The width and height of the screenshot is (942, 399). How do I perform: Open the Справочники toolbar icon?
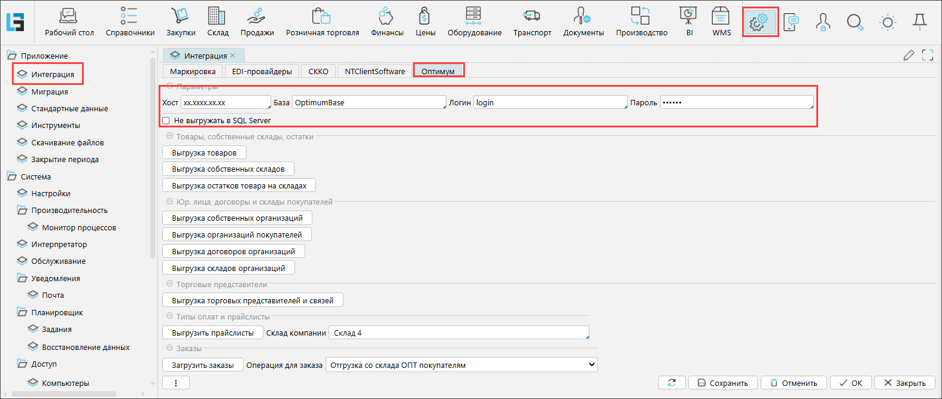click(x=130, y=22)
